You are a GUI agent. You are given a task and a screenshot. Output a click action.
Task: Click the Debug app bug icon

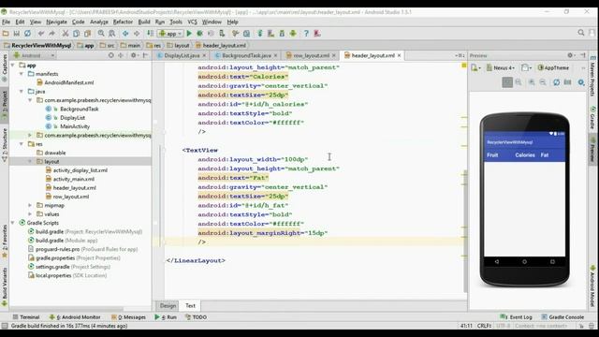199,34
